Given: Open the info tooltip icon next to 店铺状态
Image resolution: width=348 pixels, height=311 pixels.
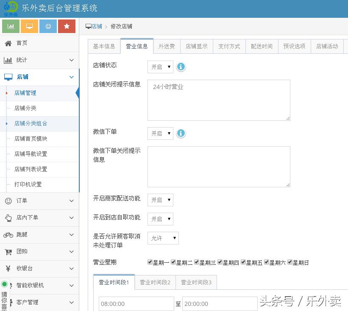Looking at the screenshot, I should (181, 67).
